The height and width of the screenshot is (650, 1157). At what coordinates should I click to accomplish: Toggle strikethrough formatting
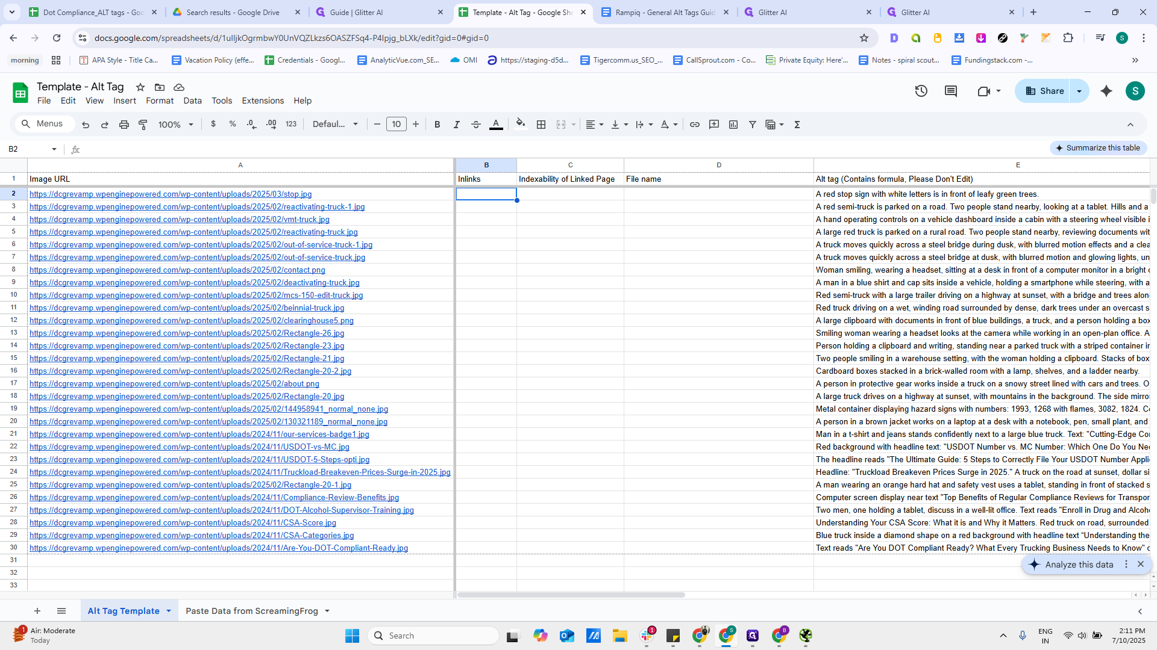click(x=475, y=125)
